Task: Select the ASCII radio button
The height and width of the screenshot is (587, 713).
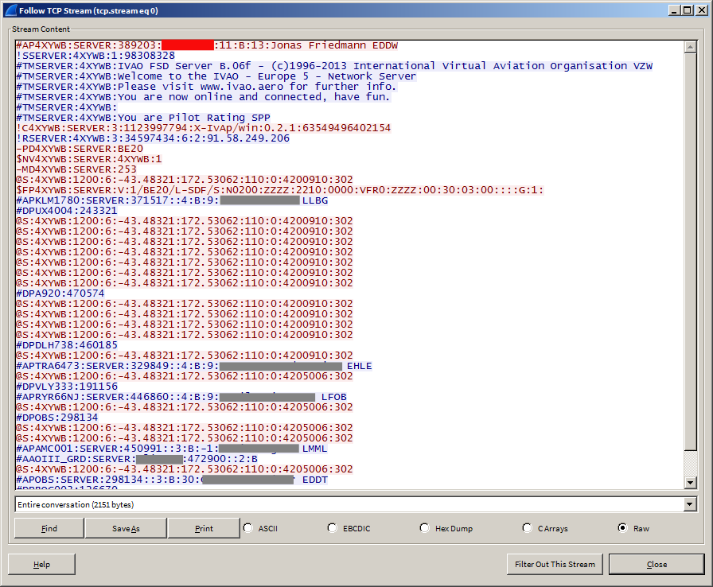Action: [248, 528]
